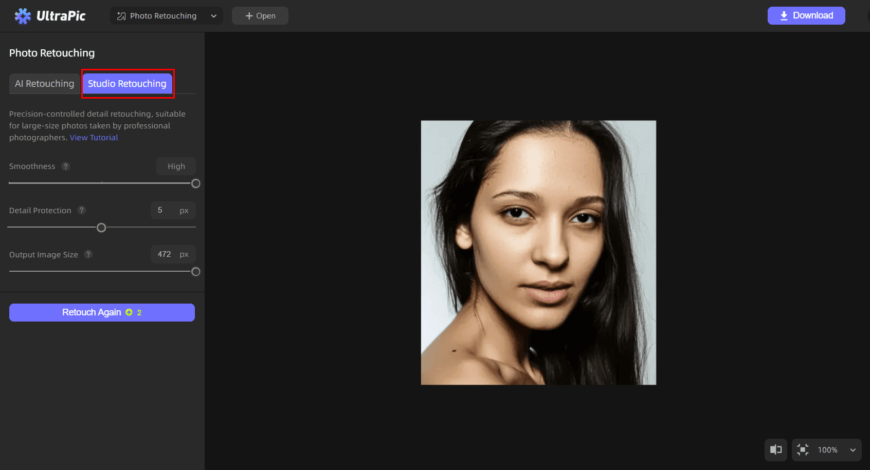The height and width of the screenshot is (470, 870).
Task: Click the fit-to-screen icon
Action: (x=802, y=450)
